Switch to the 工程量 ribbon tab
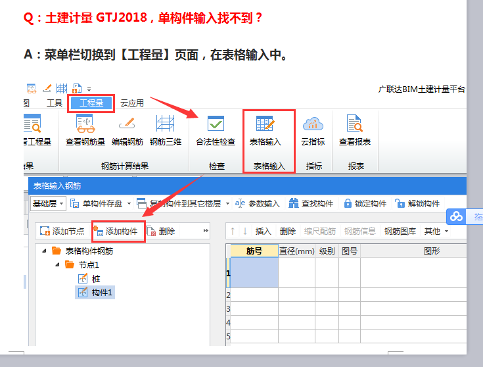The width and height of the screenshot is (483, 367). tap(91, 103)
